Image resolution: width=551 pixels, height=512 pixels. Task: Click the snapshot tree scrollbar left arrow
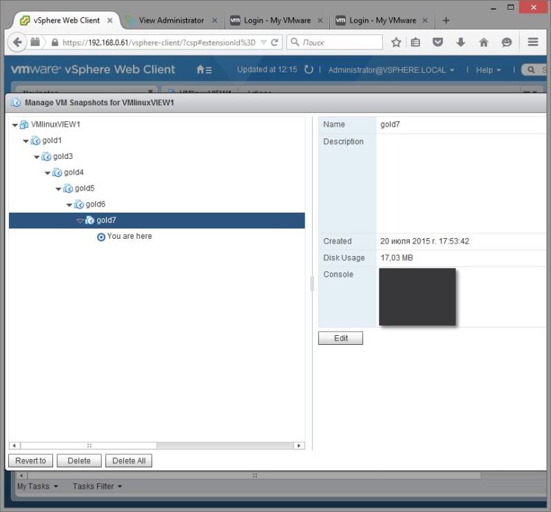point(14,446)
